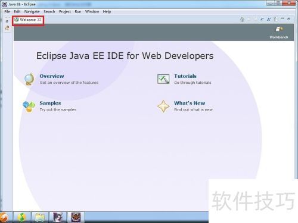Open the Window menu
Viewport: 298px width, 223px height.
tap(92, 11)
